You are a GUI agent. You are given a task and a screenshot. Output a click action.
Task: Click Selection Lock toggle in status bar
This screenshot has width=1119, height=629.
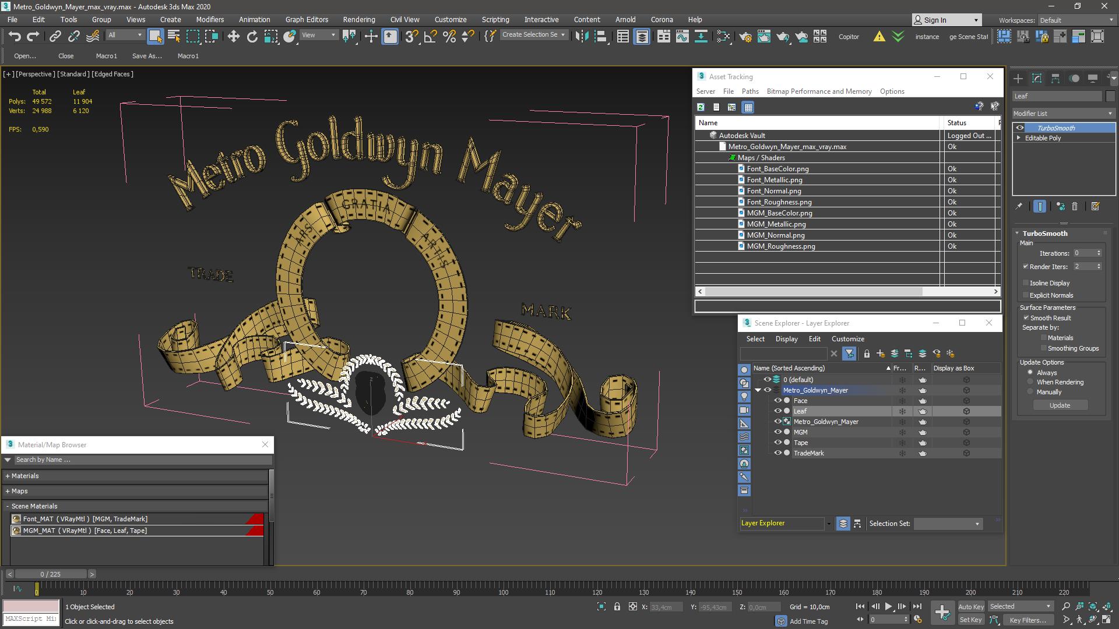pos(617,607)
